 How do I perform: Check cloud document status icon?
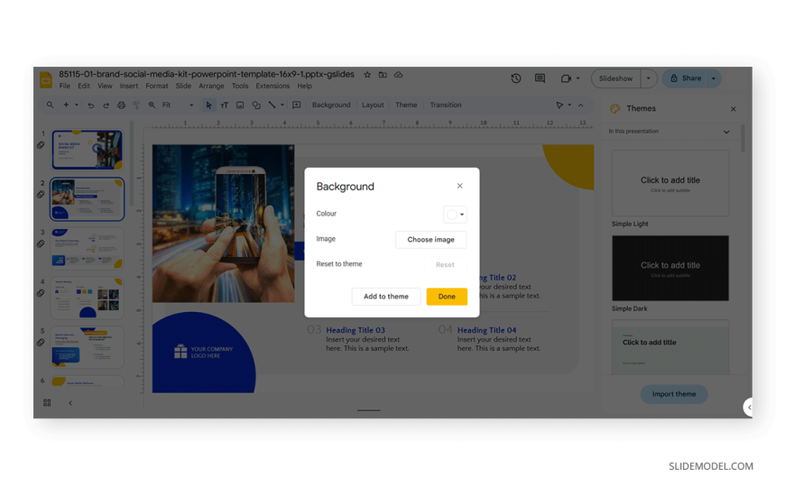coord(398,75)
